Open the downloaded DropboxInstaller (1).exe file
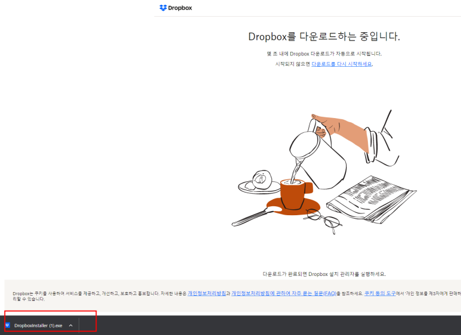Image resolution: width=461 pixels, height=335 pixels. (38, 325)
